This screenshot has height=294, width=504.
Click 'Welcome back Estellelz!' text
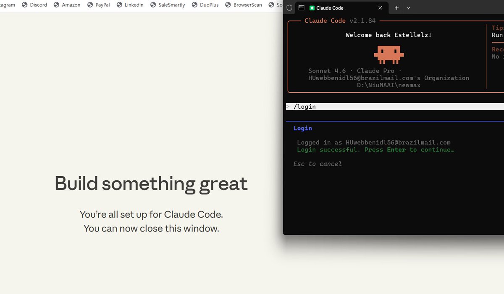[x=388, y=35]
